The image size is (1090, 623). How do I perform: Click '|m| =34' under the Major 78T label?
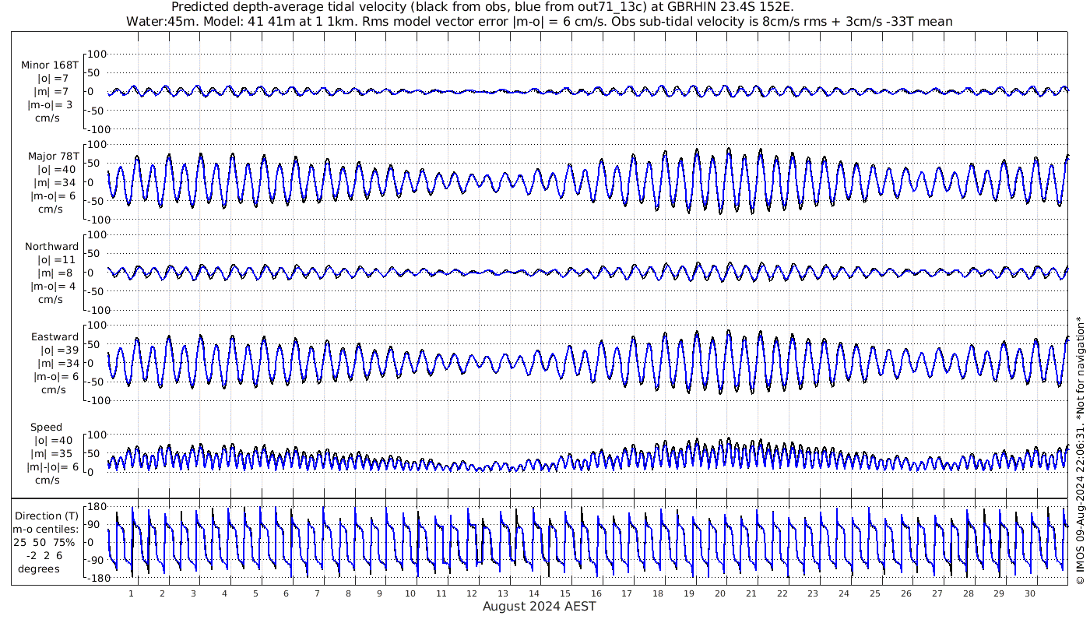(54, 182)
